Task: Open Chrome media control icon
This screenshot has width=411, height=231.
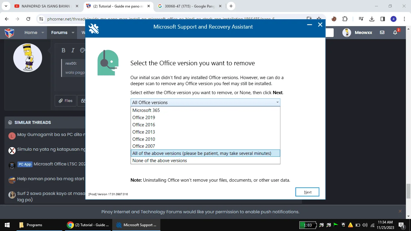Action: point(361,19)
